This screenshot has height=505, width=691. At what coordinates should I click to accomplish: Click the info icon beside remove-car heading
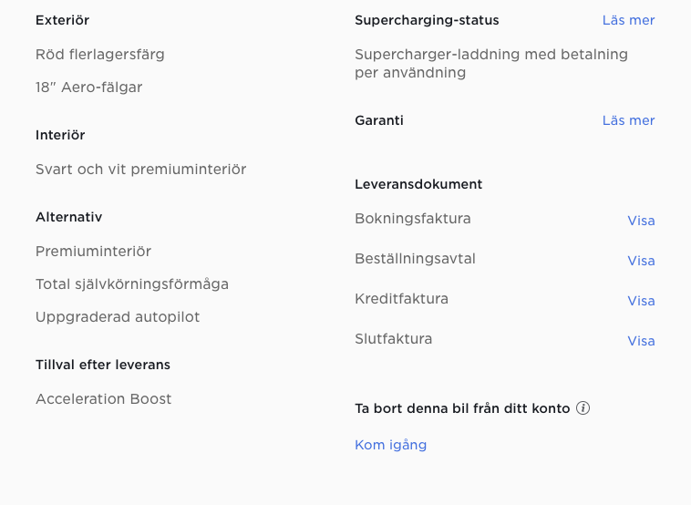point(583,408)
